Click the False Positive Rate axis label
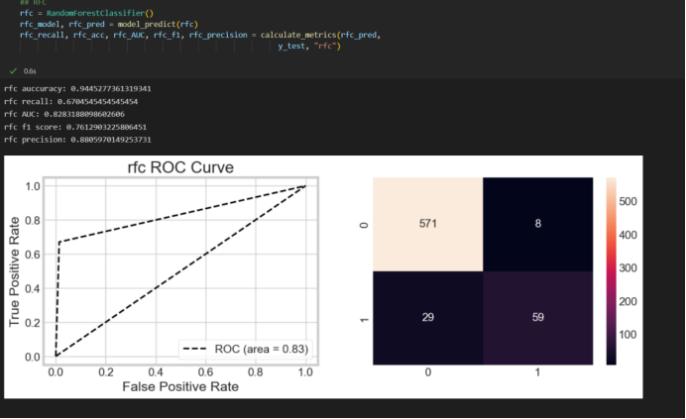 [x=179, y=386]
